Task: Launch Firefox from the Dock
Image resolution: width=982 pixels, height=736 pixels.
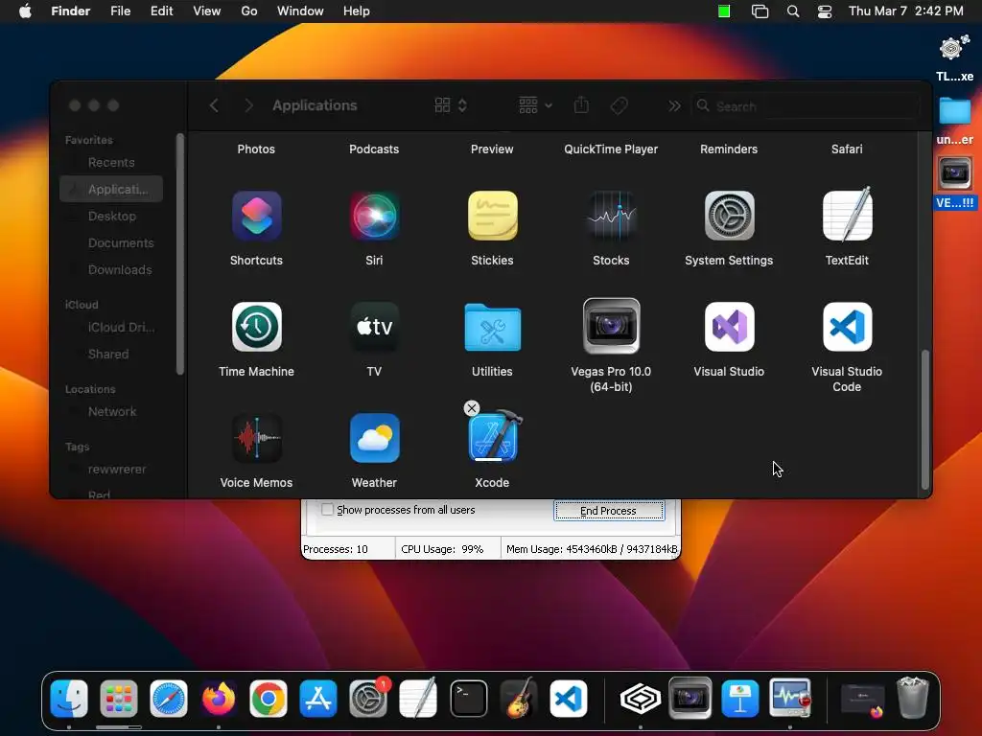Action: point(218,699)
